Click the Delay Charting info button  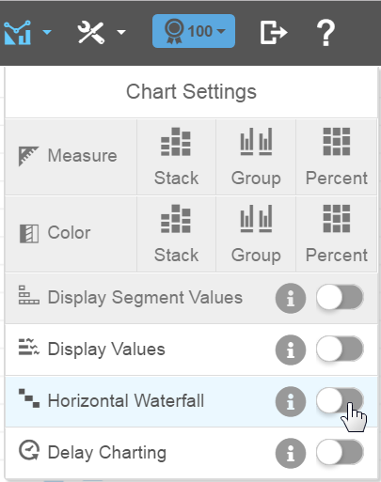click(x=291, y=453)
